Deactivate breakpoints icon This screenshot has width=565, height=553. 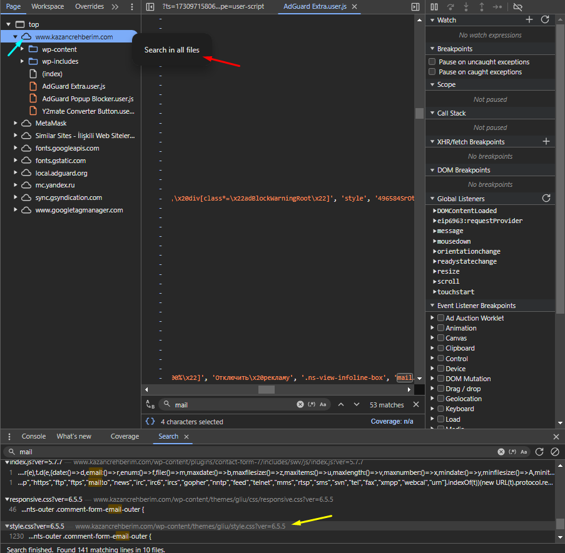click(x=518, y=7)
